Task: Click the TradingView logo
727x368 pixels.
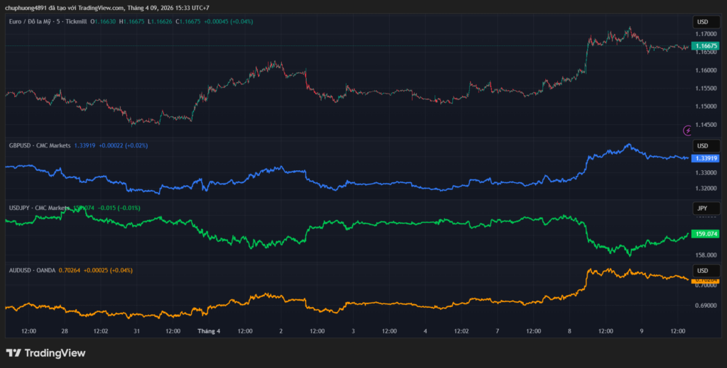Action: click(x=45, y=352)
